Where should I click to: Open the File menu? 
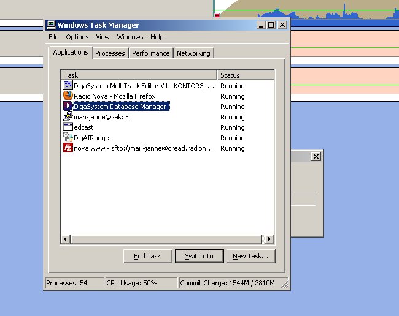coord(53,37)
